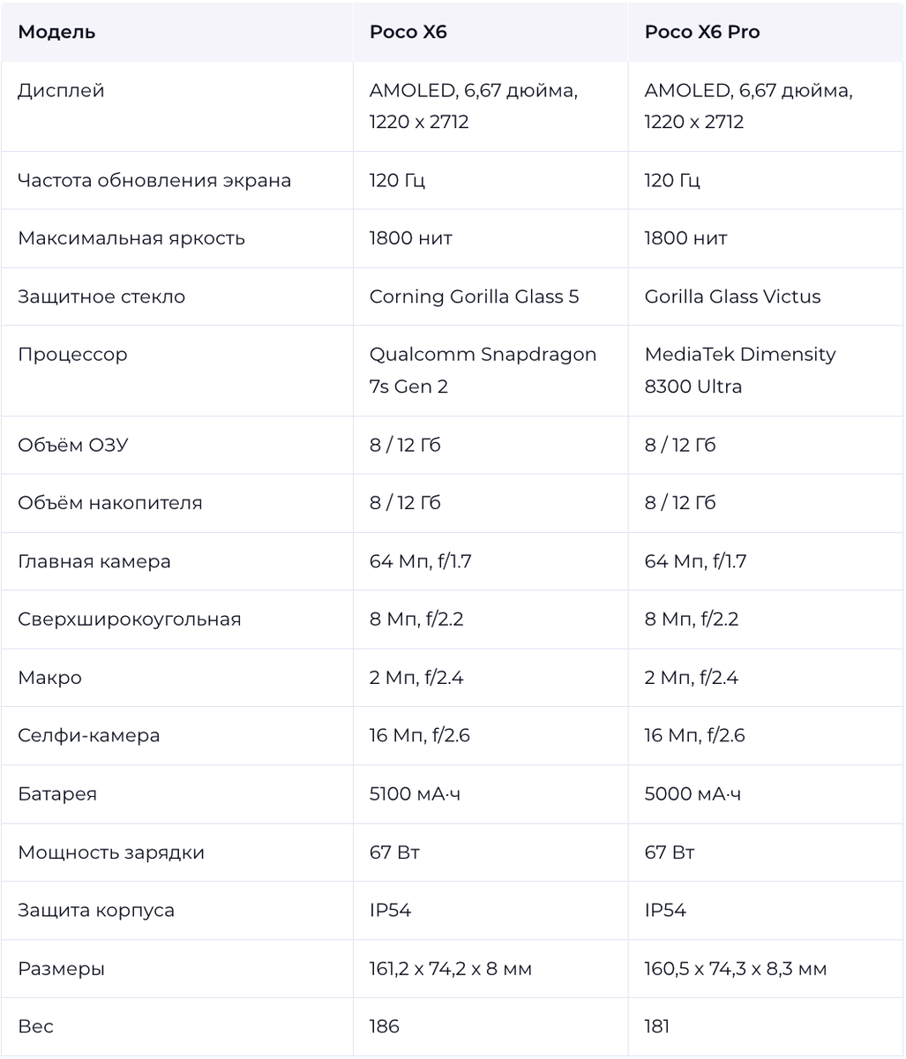Screen dimensions: 906x1059
Task: Select the Вес value 186
Action: [385, 1026]
